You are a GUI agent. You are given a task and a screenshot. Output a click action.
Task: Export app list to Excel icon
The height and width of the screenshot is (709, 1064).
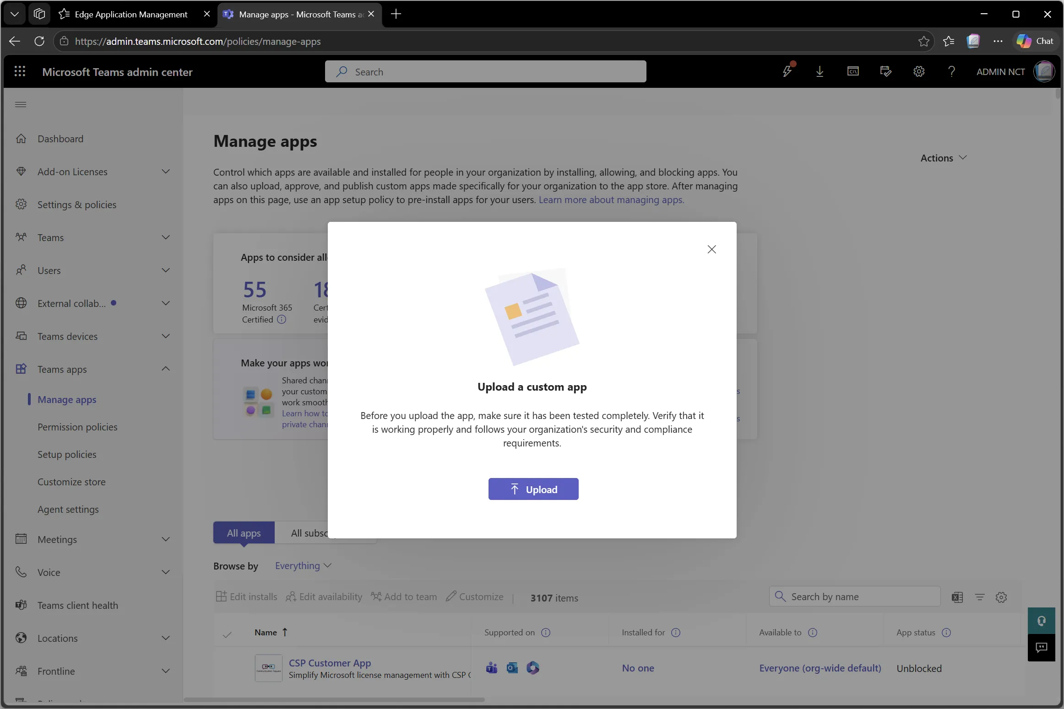[957, 597]
